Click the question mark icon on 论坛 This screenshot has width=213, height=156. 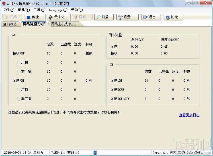click(168, 17)
